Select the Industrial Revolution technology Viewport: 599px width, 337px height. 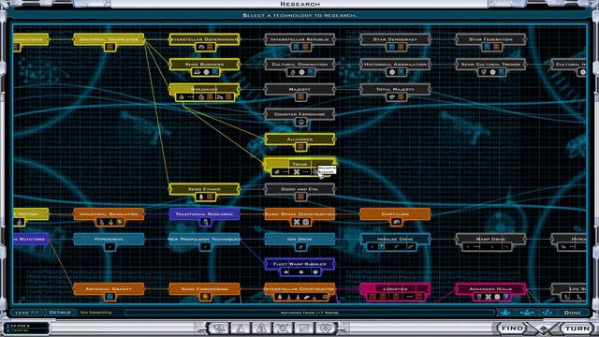[109, 214]
